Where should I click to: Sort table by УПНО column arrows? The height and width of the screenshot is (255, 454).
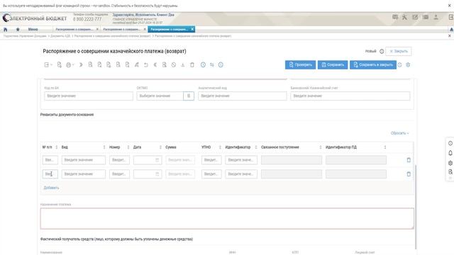[x=220, y=147]
